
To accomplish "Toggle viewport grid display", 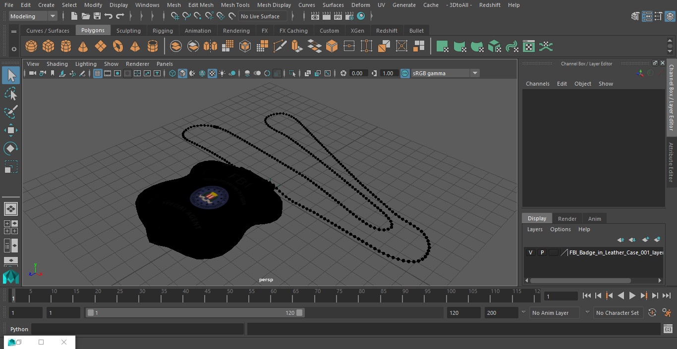I will [98, 73].
